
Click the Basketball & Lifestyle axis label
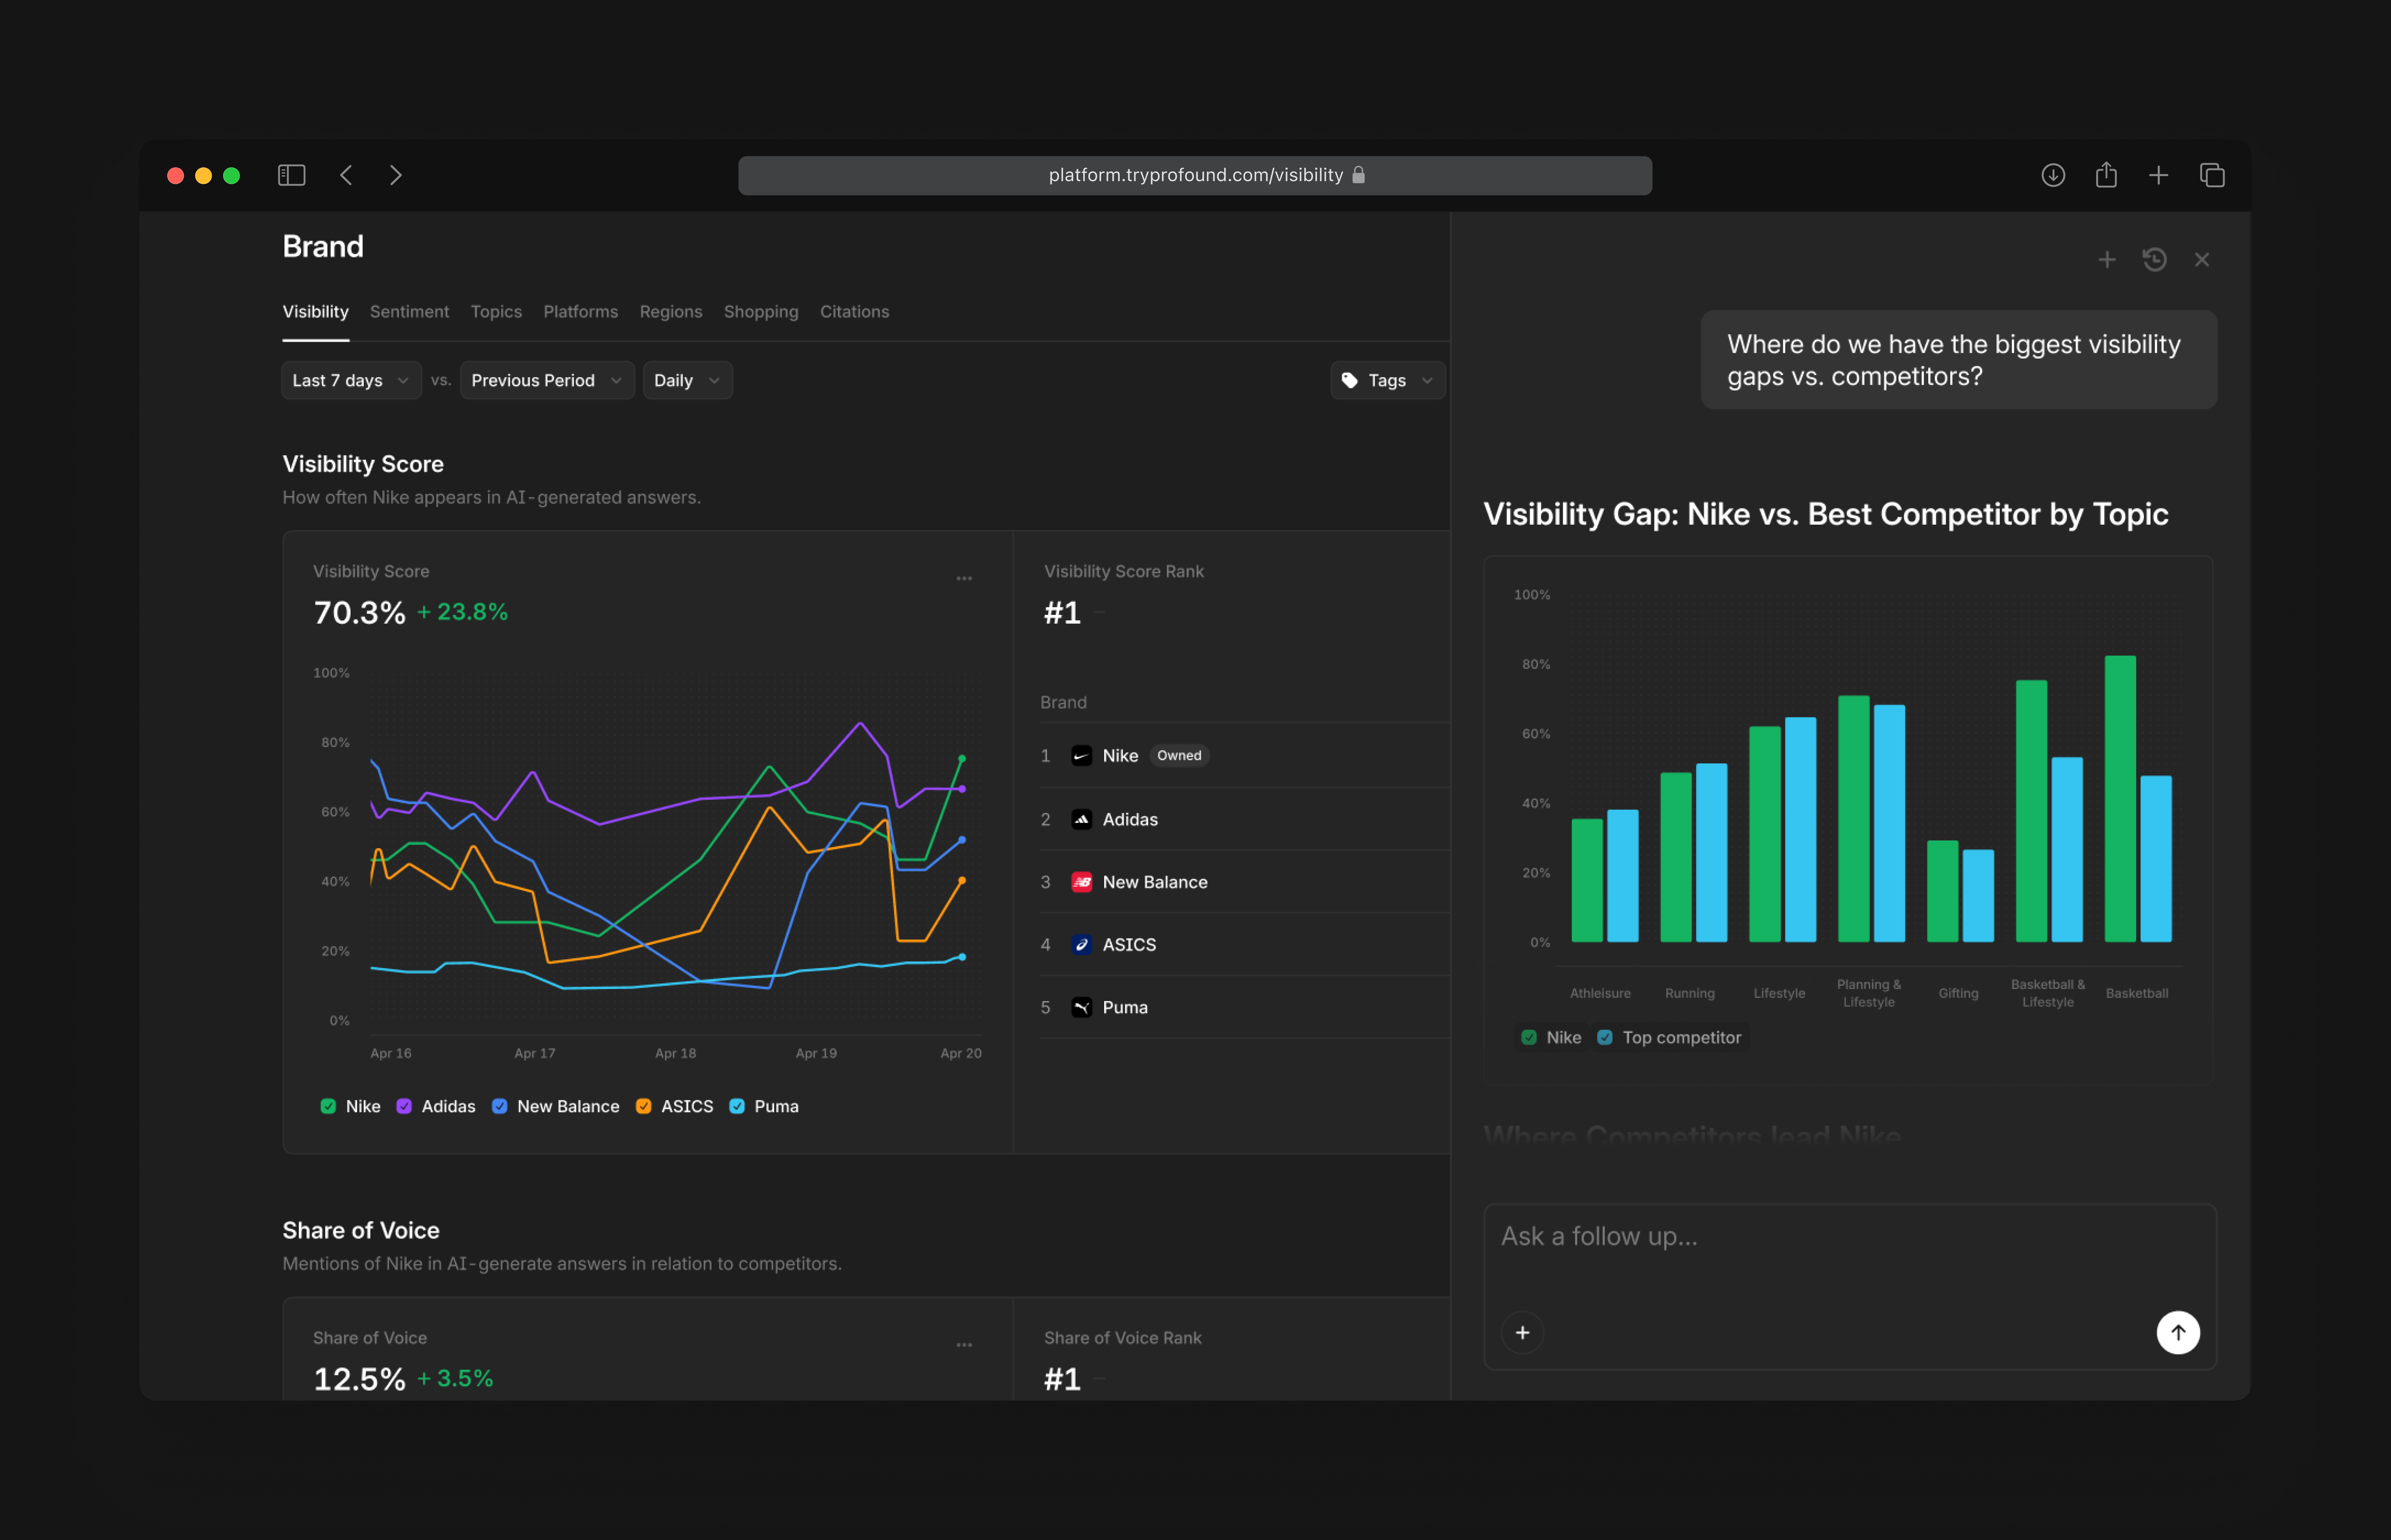(x=2048, y=993)
